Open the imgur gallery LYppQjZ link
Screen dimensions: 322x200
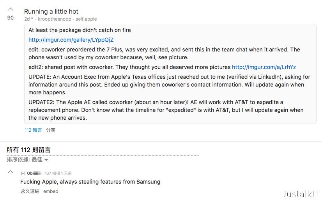pyautogui.click(x=71, y=40)
